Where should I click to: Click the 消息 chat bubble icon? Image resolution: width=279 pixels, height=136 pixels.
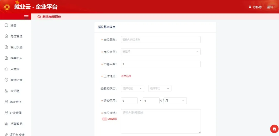pyautogui.click(x=6, y=25)
